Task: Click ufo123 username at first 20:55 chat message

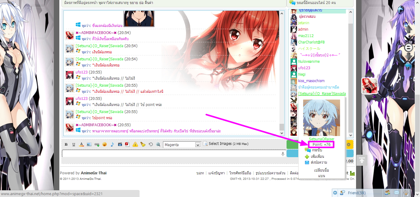Action: pyautogui.click(x=81, y=72)
